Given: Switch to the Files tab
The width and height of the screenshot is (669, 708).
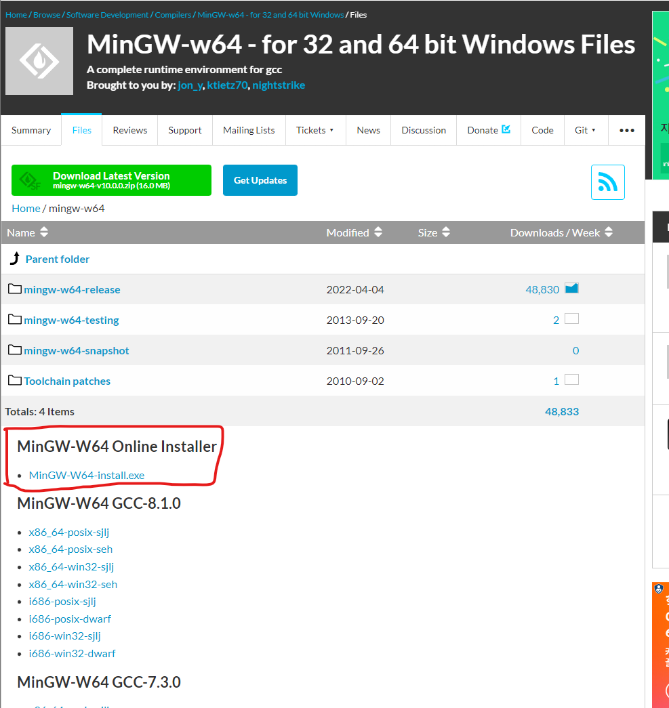Looking at the screenshot, I should 82,130.
